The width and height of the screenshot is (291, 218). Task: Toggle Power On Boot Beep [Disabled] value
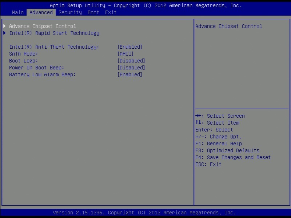(x=131, y=68)
